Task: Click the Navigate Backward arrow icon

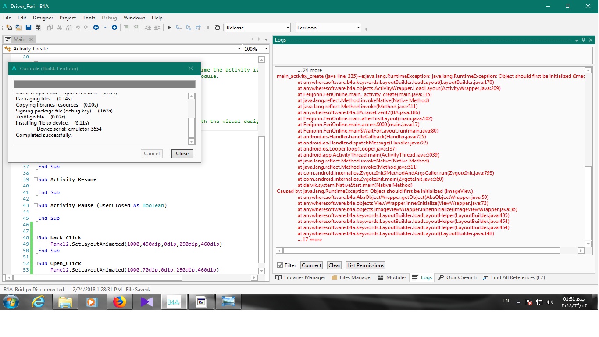Action: 96,28
